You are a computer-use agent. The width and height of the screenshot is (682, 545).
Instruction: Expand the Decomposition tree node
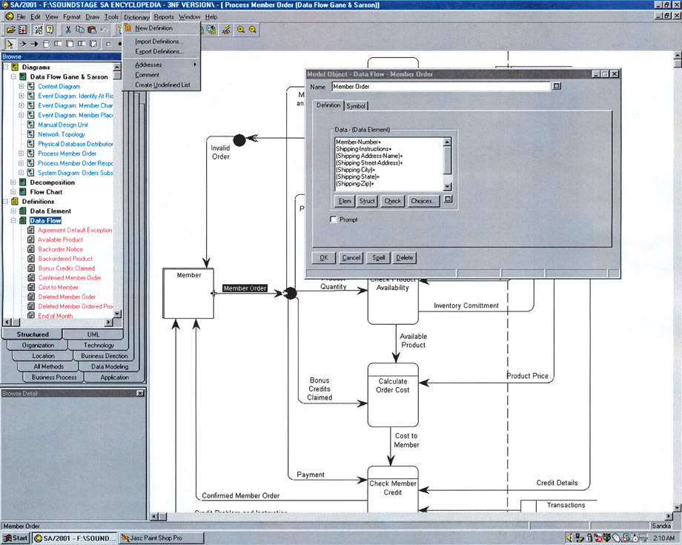click(x=13, y=182)
